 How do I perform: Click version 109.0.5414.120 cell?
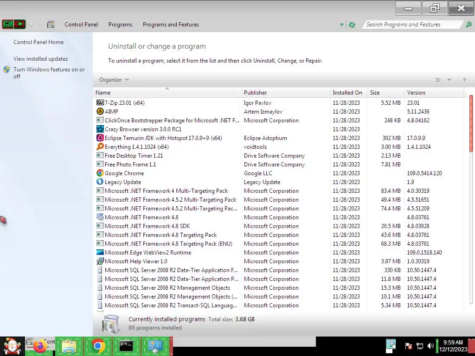tap(424, 173)
